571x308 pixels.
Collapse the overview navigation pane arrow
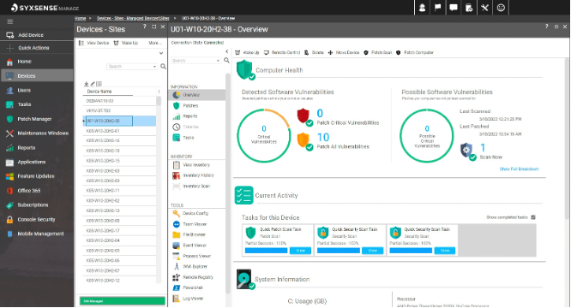(227, 51)
